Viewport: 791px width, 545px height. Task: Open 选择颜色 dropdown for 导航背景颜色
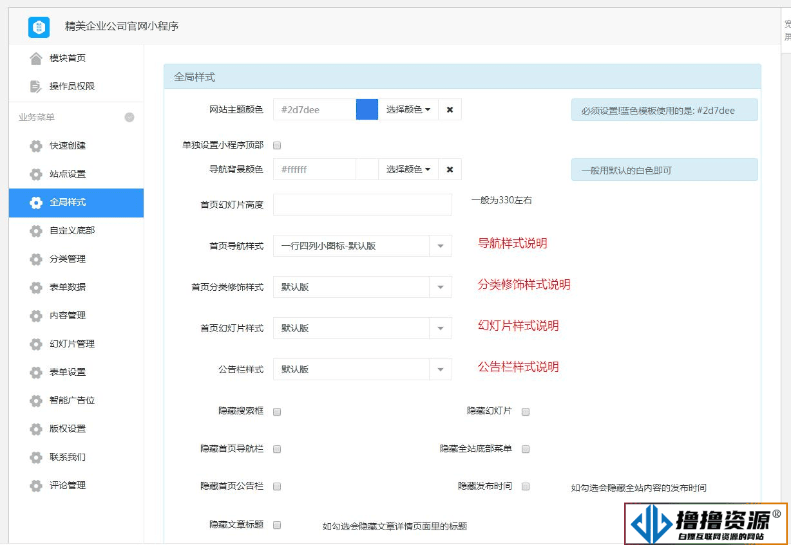[408, 169]
